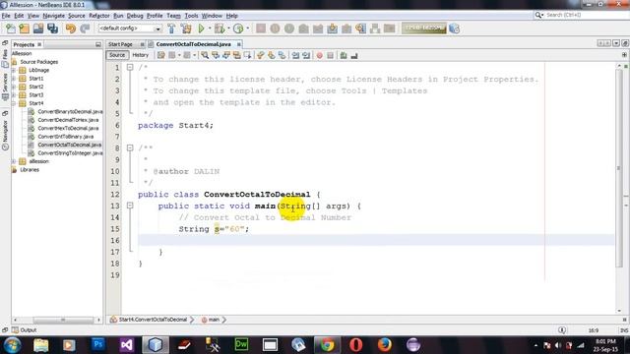Click the red Start Macro Recording icon
This screenshot has height=354, width=630.
point(319,55)
